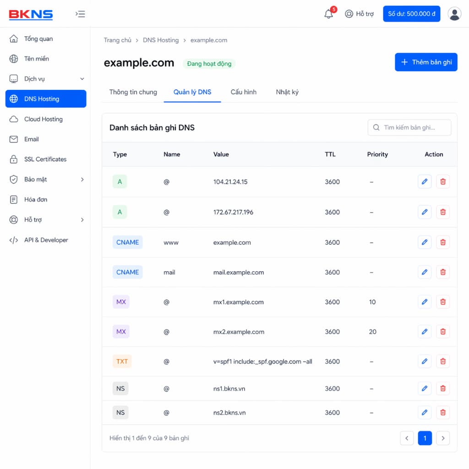Viewport: 469px width, 469px height.
Task: Click the Thêm bản ghi button
Action: coord(425,62)
